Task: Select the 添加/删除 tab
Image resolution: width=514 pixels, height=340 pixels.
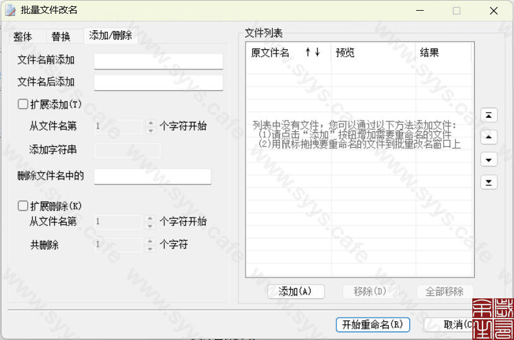Action: coord(111,35)
